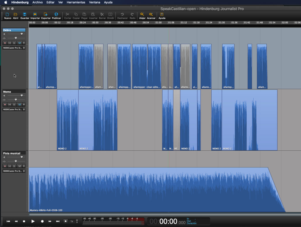The image size is (301, 227).
Task: Mute the Debra track
Action: click(x=10, y=43)
